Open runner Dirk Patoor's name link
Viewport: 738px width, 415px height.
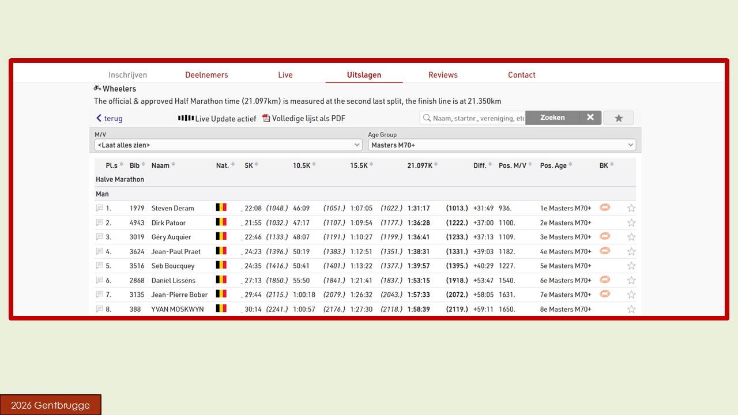(169, 222)
